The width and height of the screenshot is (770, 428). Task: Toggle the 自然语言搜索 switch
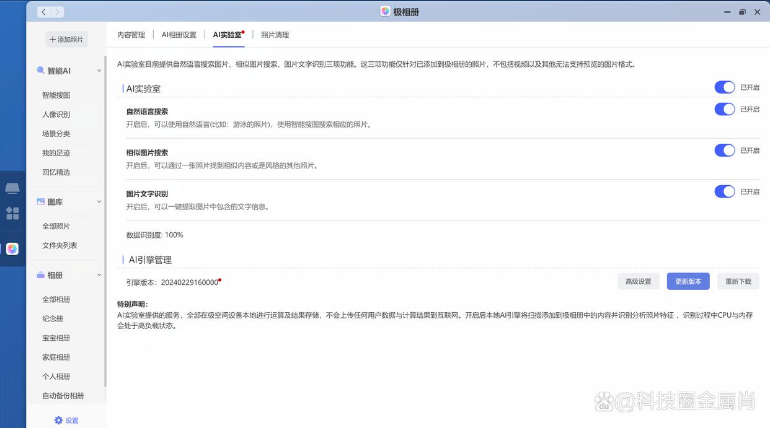pyautogui.click(x=725, y=109)
